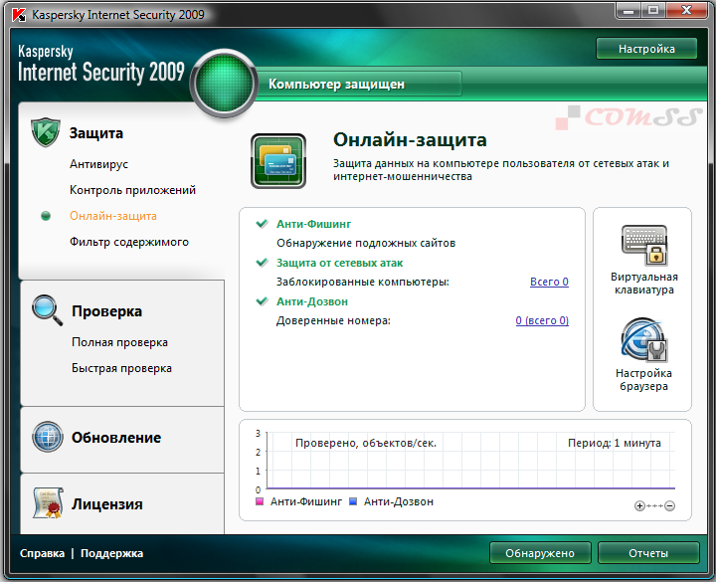Click the Период: 1 минута label
Screen dimensions: 716x582
(x=615, y=443)
